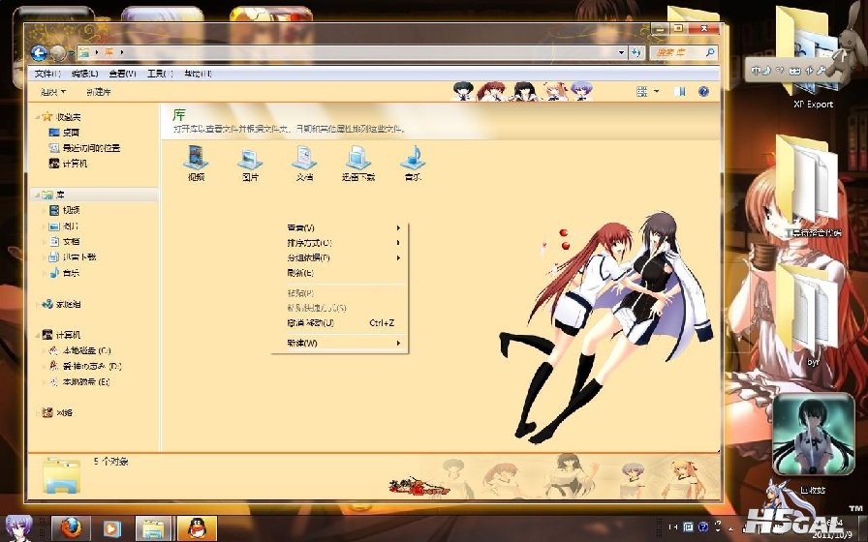Click the magnifier icon in search box
868x542 pixels.
[710, 52]
